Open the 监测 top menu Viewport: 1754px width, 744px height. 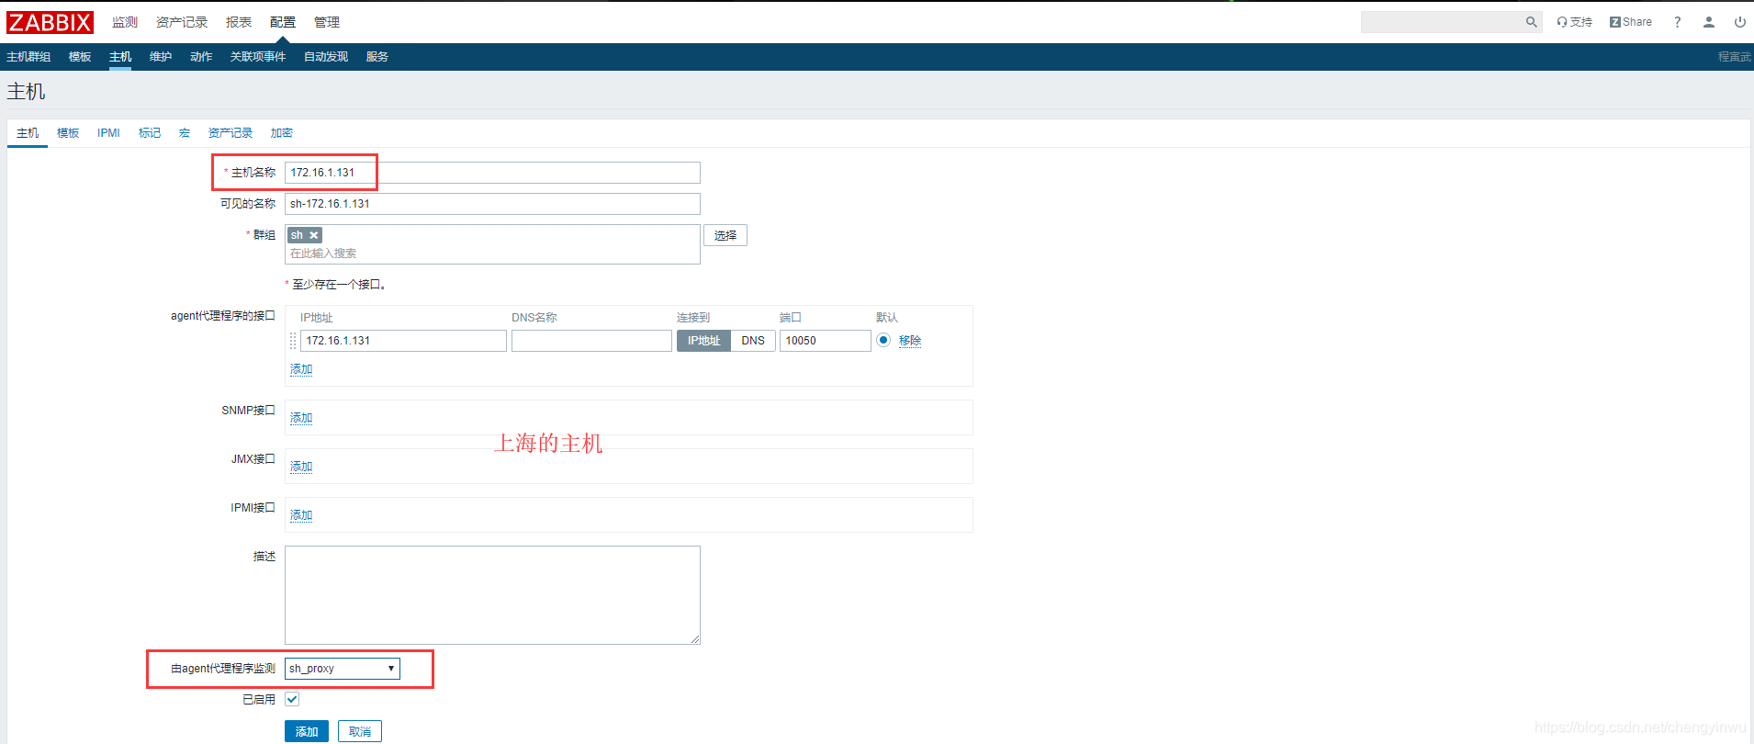tap(125, 22)
